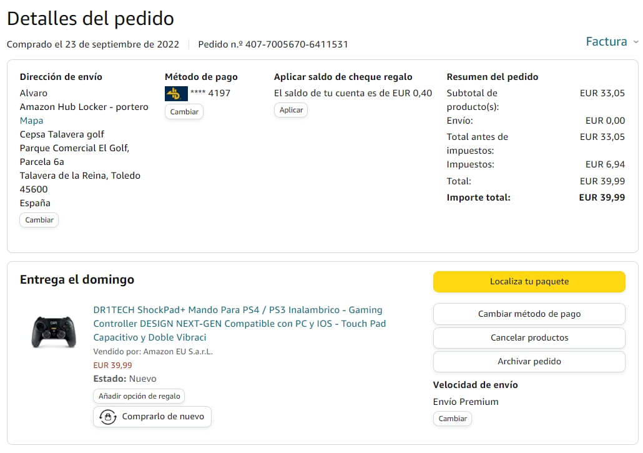643x453 pixels.
Task: Click the Importe total amount
Action: coord(602,197)
